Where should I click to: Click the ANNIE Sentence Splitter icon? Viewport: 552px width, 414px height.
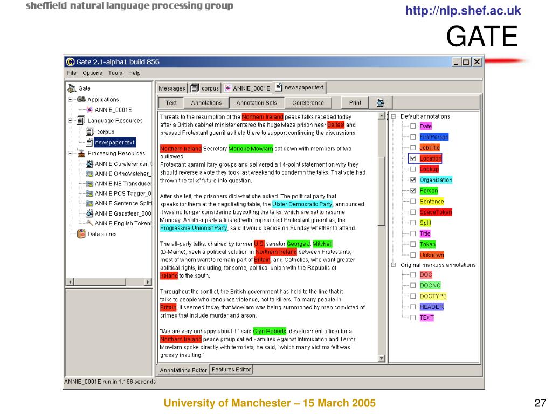pos(90,203)
